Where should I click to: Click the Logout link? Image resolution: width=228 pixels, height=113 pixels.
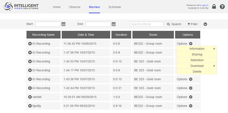[x=204, y=5]
